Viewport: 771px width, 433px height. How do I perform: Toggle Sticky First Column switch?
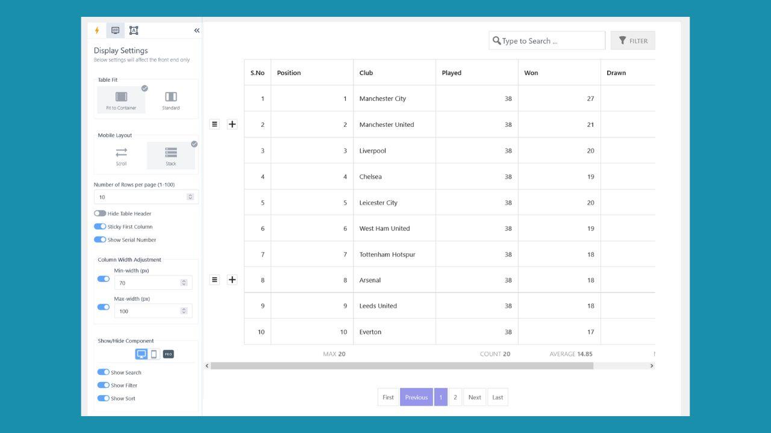[x=100, y=227]
